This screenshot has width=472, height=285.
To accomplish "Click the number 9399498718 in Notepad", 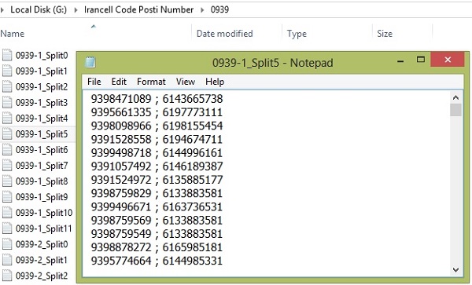I will tap(121, 153).
